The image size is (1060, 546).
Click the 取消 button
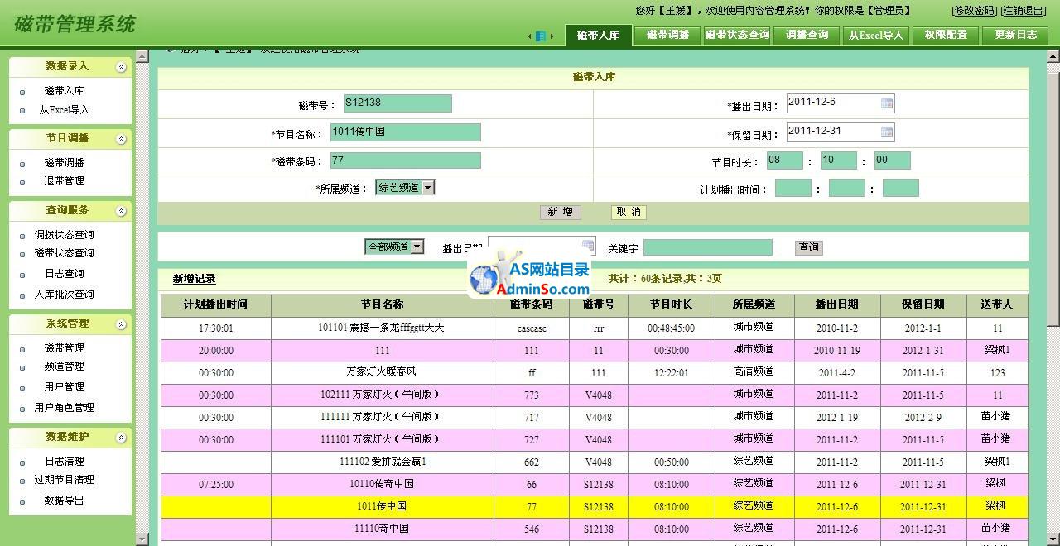tap(629, 212)
